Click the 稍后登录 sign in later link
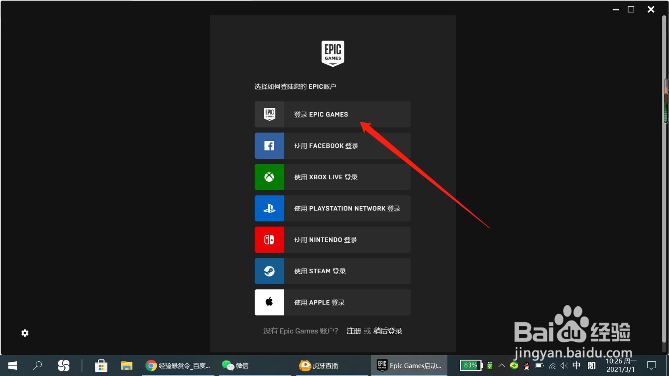The image size is (669, 376). click(388, 331)
